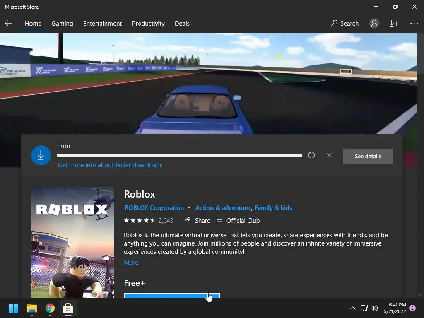Switch to the Gaming tab
The image size is (424, 318).
pos(62,24)
